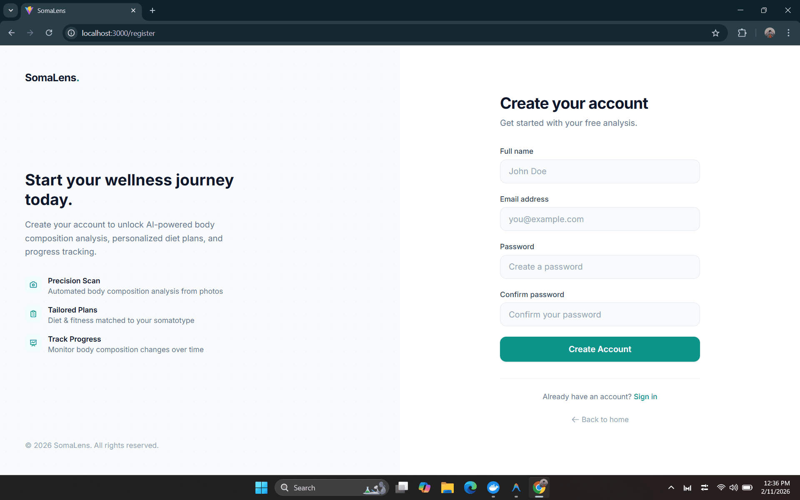The height and width of the screenshot is (500, 800).
Task: Expand the tab search dropdown arrow
Action: (x=11, y=10)
